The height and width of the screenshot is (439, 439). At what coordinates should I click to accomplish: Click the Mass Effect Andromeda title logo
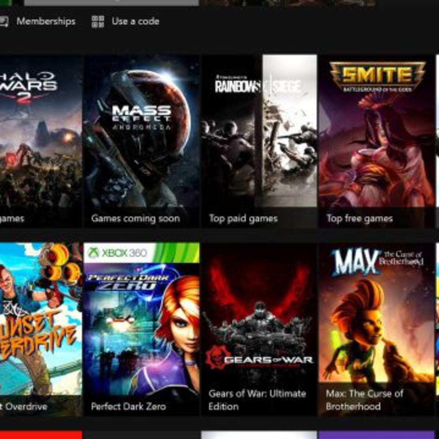[x=142, y=116]
